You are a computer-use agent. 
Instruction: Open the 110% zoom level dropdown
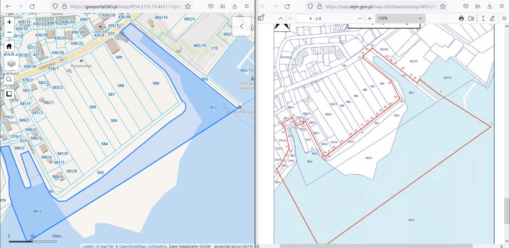400,18
